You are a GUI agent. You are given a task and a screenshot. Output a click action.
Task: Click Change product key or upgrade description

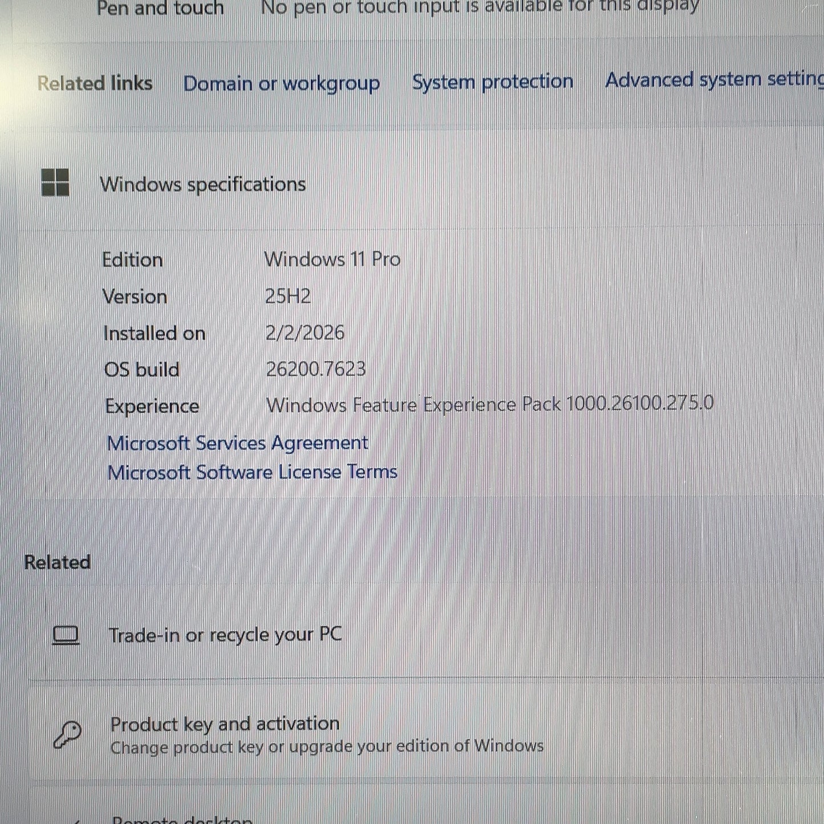pos(327,746)
